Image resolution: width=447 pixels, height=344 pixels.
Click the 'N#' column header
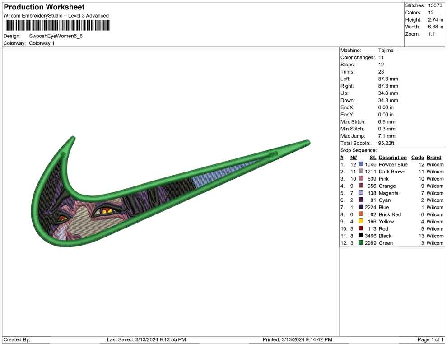point(354,158)
